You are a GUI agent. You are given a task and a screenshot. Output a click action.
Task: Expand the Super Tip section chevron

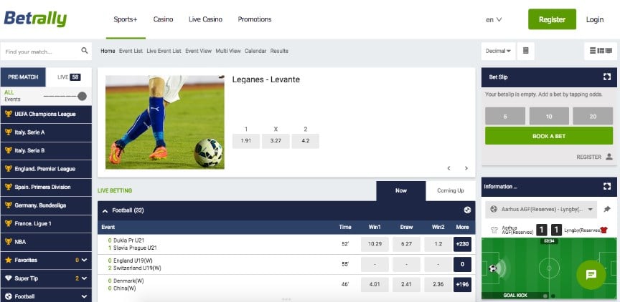coord(84,278)
